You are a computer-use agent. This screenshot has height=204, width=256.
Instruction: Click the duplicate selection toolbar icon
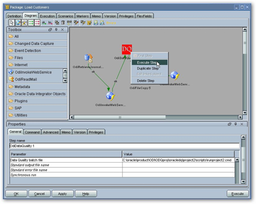pos(57,22)
